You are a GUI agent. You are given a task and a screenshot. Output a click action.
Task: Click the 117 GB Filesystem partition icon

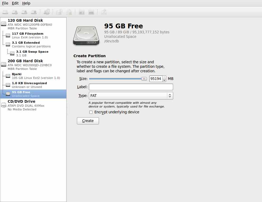pyautogui.click(x=8, y=35)
